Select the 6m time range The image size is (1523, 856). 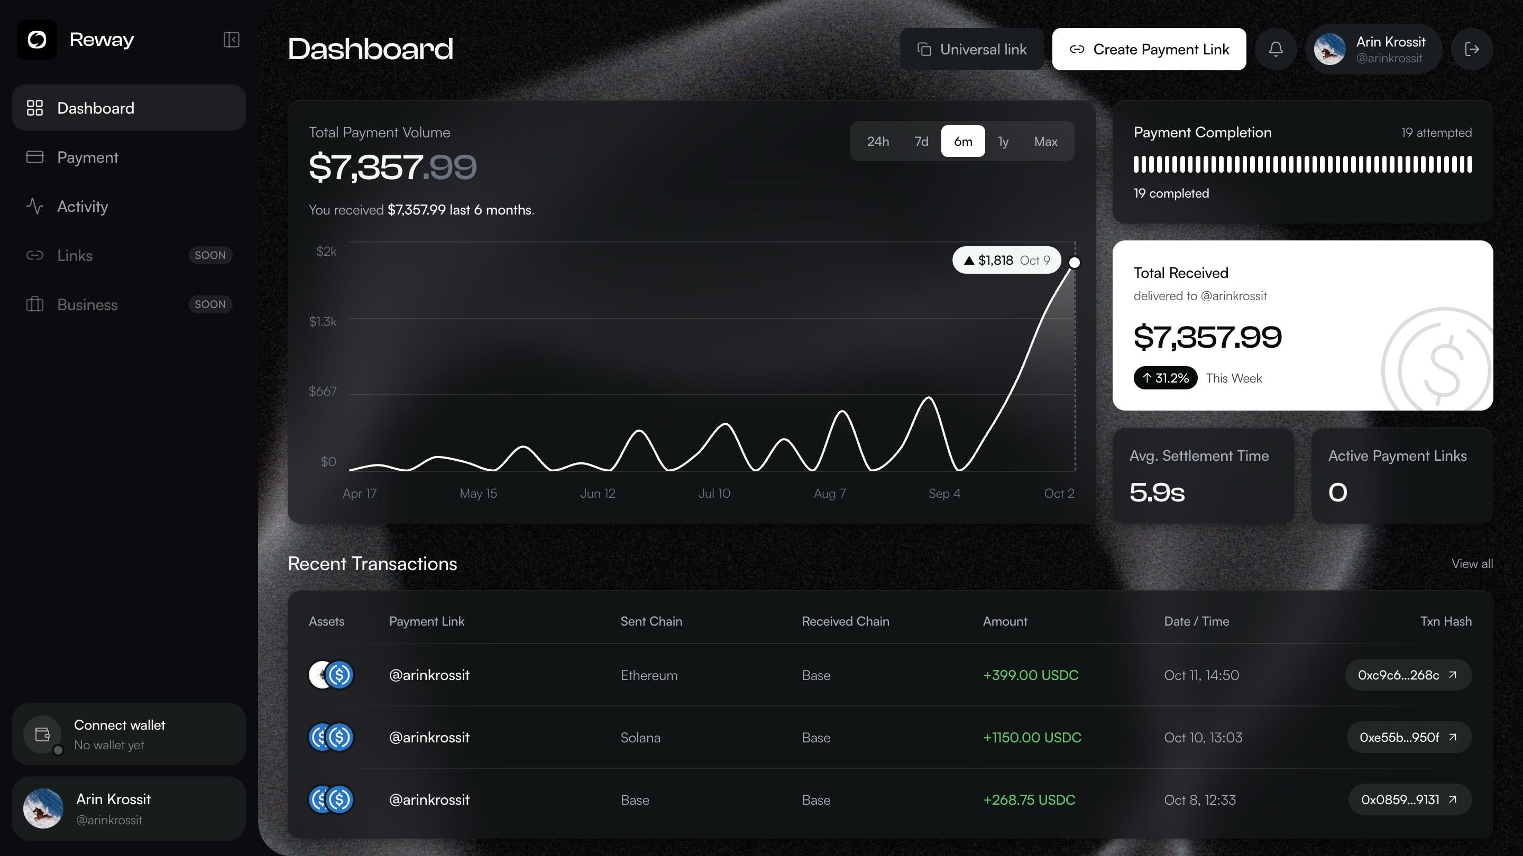(x=963, y=141)
